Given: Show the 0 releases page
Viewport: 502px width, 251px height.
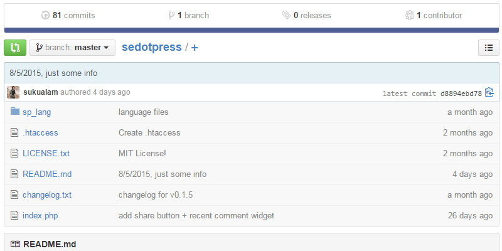Looking at the screenshot, I should point(306,15).
